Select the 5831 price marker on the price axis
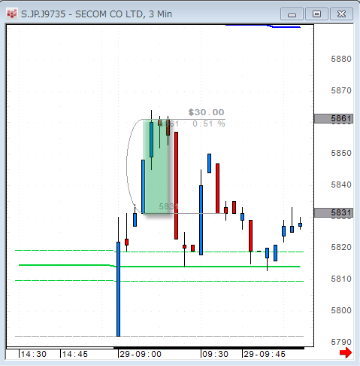The height and width of the screenshot is (366, 360). 334,212
